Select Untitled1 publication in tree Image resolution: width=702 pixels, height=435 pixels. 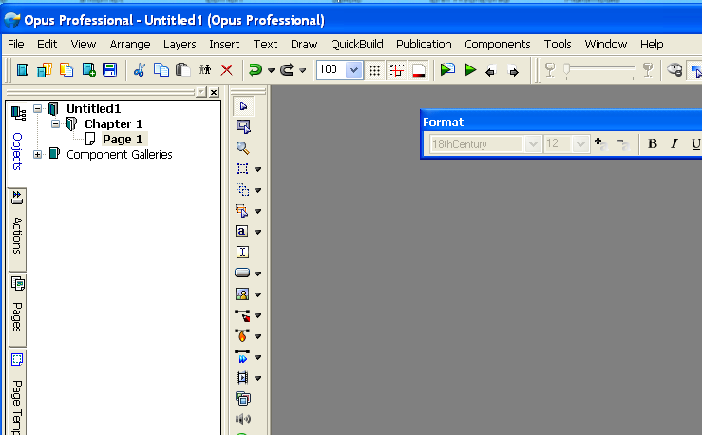pyautogui.click(x=94, y=108)
